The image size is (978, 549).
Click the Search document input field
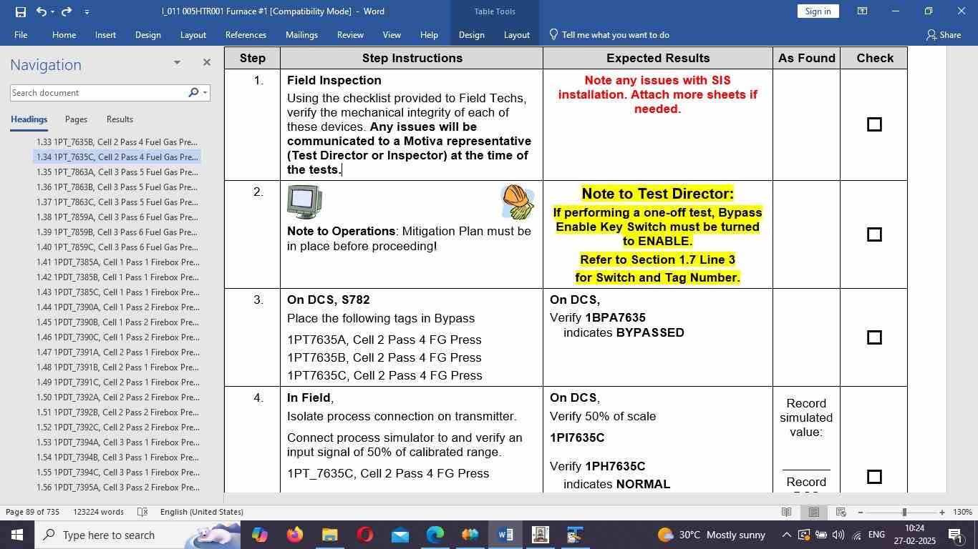click(98, 93)
